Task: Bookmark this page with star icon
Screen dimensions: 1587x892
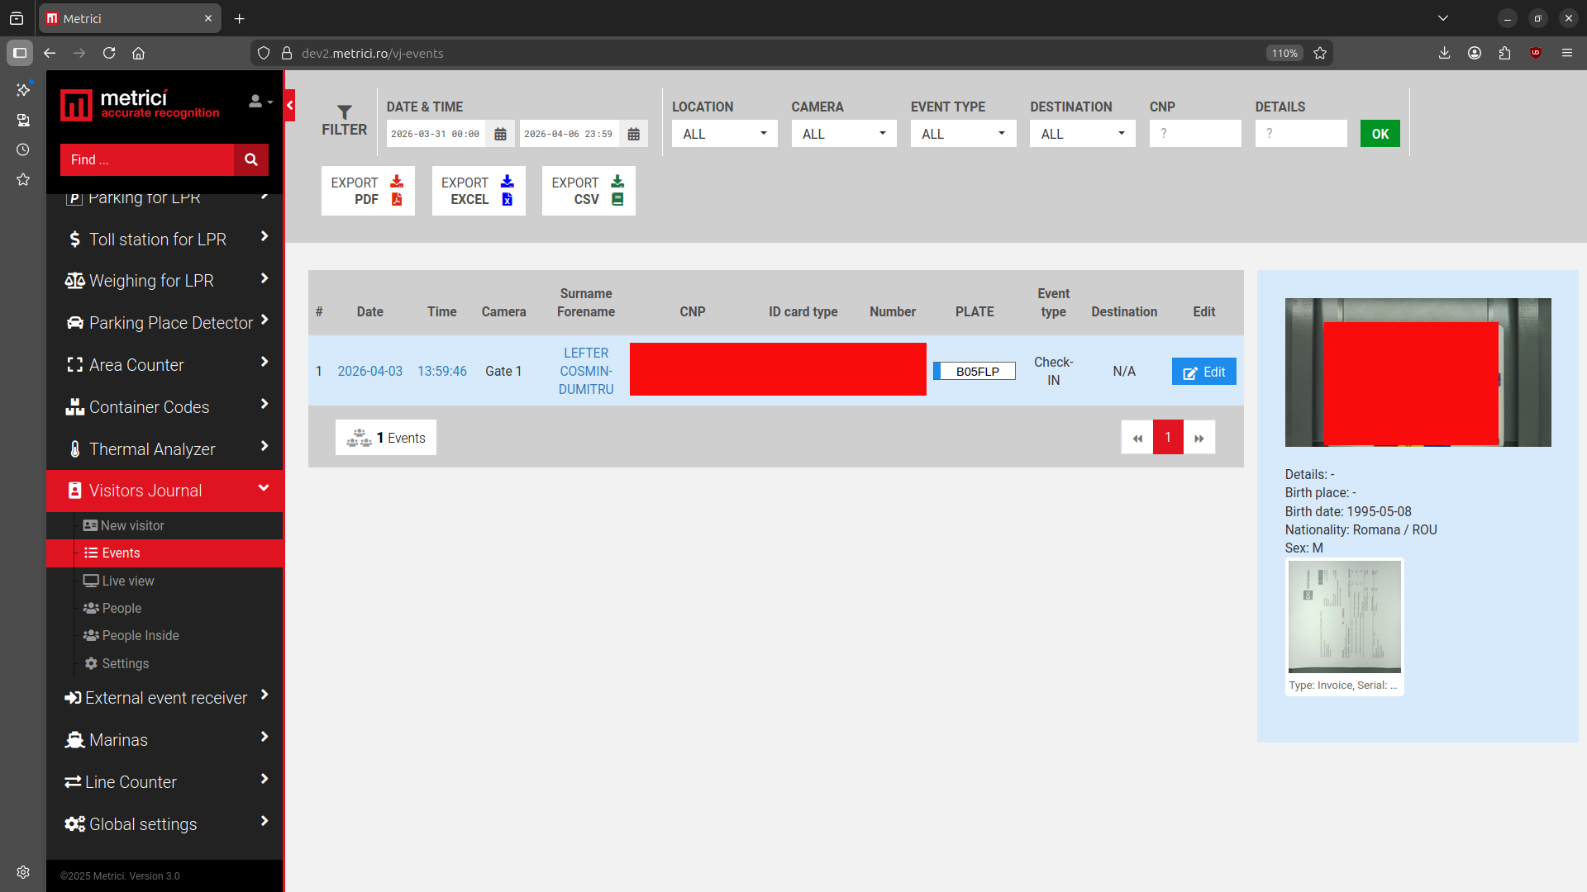Action: pos(1320,53)
